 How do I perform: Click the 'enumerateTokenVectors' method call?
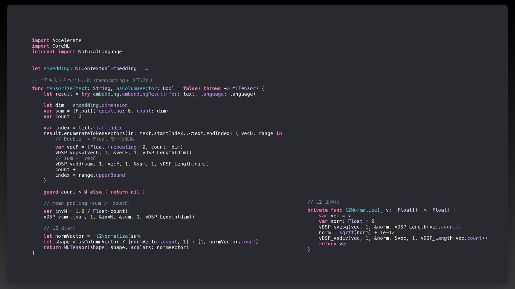click(94, 133)
